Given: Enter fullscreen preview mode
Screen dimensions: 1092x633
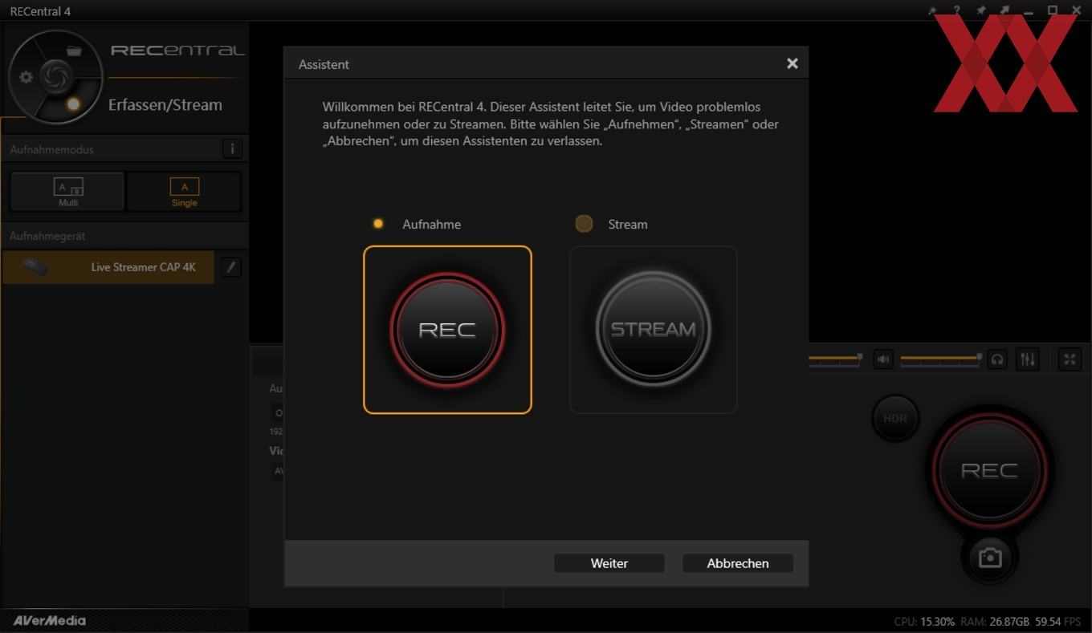Looking at the screenshot, I should coord(1070,359).
